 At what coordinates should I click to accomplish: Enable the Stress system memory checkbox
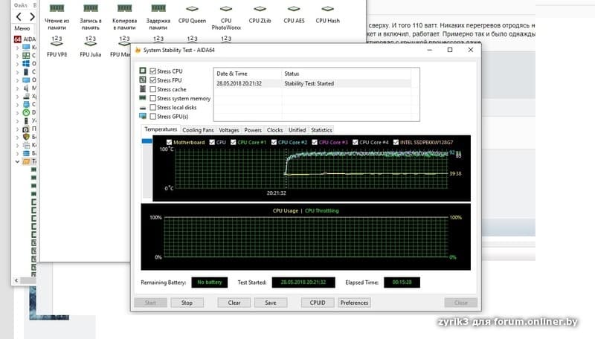(x=153, y=98)
